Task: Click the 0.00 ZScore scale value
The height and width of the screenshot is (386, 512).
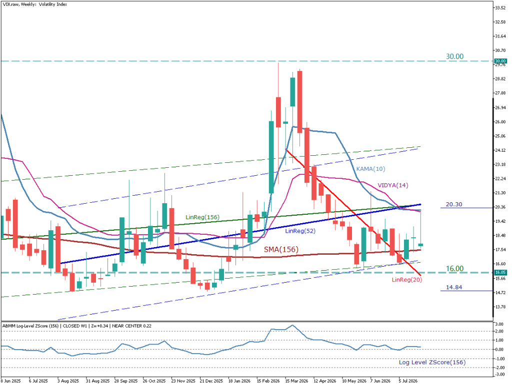Action: click(x=499, y=349)
